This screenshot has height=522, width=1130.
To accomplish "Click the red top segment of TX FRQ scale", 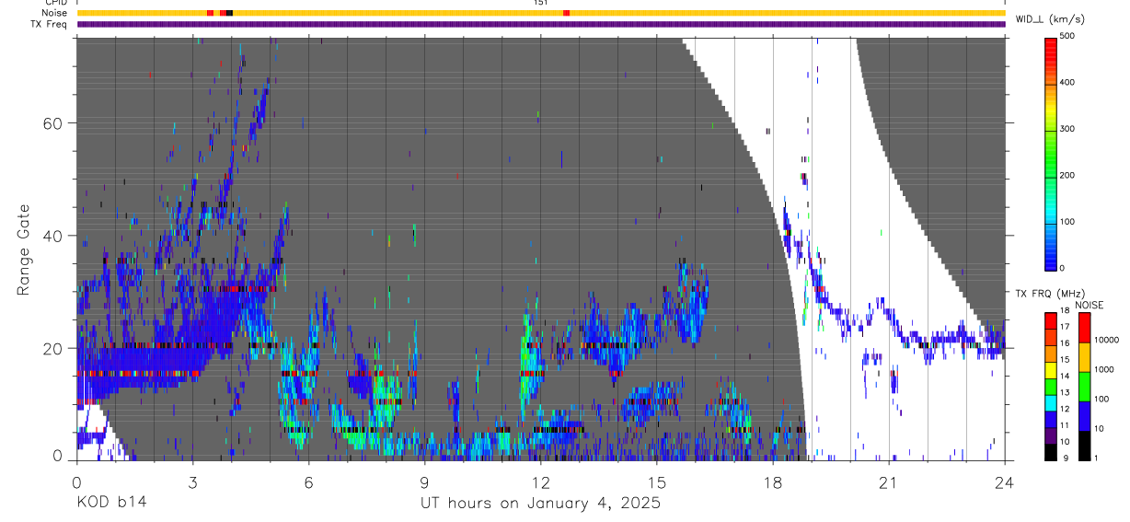I will (x=1051, y=321).
